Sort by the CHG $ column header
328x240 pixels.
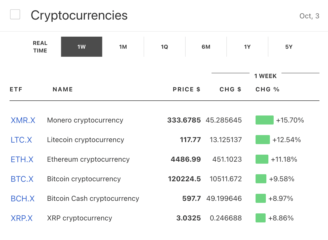point(230,89)
